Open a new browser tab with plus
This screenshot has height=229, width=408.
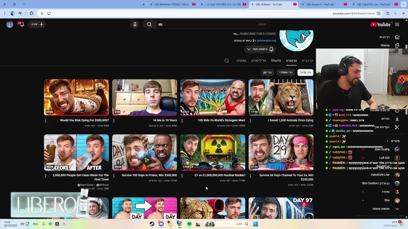click(143, 4)
